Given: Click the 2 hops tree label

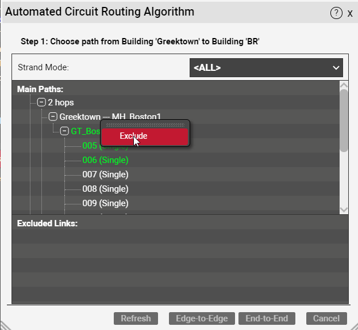Looking at the screenshot, I should [61, 103].
